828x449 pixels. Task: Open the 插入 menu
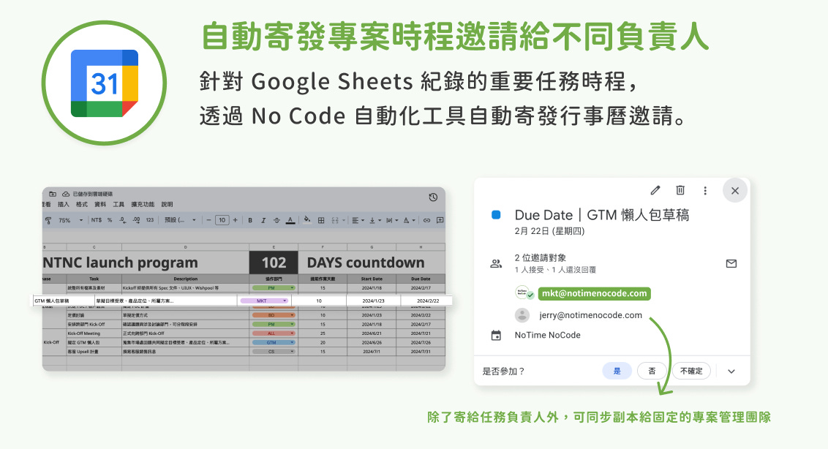coord(64,205)
